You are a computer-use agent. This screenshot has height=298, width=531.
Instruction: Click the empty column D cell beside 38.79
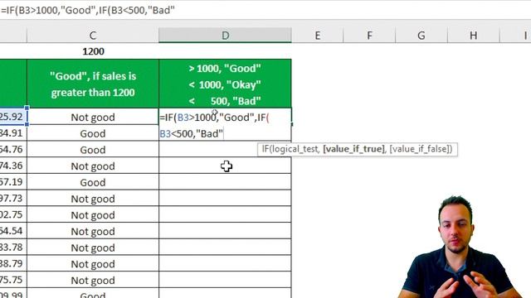[225, 264]
